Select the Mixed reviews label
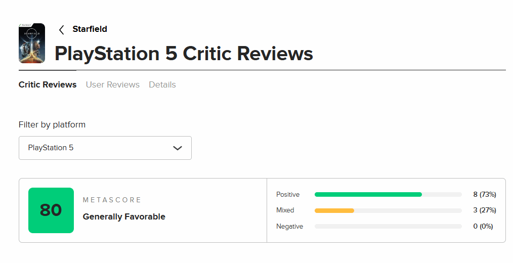513x263 pixels. (285, 210)
